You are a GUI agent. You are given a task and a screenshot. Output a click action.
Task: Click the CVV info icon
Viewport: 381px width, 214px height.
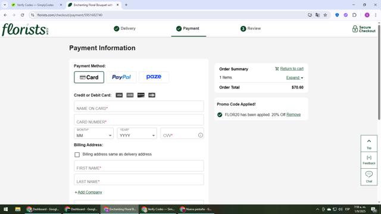pyautogui.click(x=201, y=135)
